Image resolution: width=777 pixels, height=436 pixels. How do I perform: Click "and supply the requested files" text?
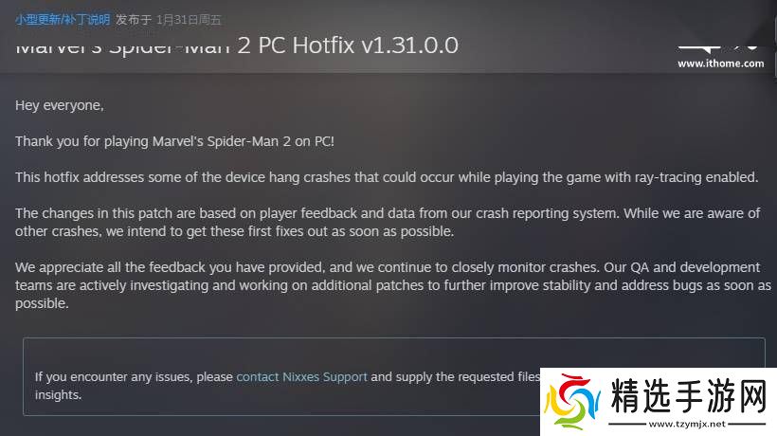[455, 377]
